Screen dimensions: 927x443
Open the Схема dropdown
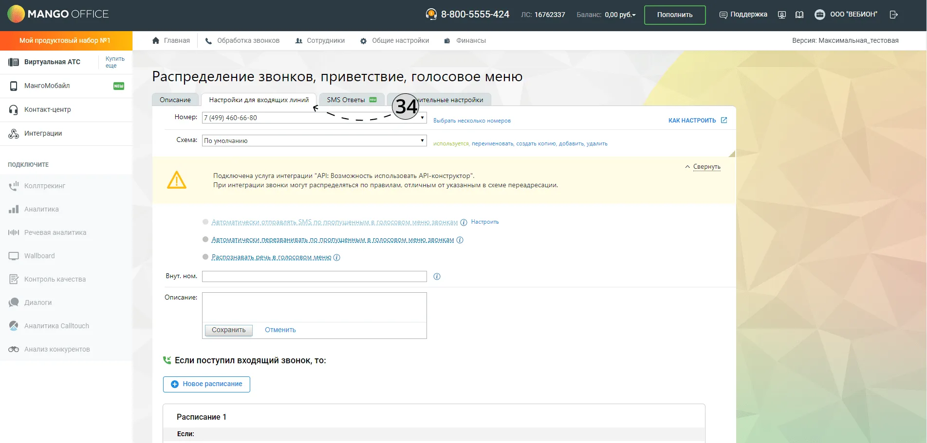[x=315, y=141]
